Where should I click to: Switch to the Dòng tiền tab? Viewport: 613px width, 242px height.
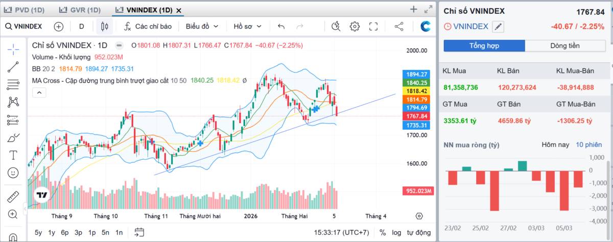coord(564,45)
